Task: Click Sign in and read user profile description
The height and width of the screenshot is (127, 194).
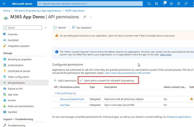Action: click(119, 105)
